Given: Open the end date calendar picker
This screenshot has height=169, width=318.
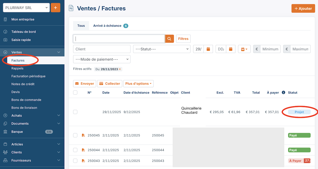Looking at the screenshot, I should coord(231,49).
